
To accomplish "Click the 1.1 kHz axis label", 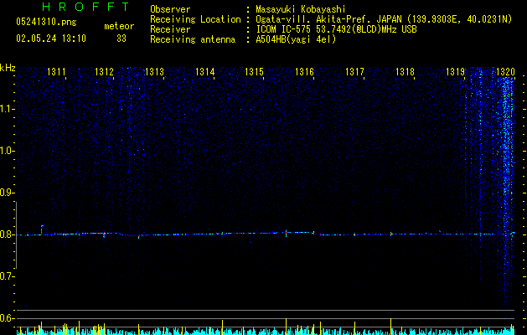I will (x=7, y=109).
